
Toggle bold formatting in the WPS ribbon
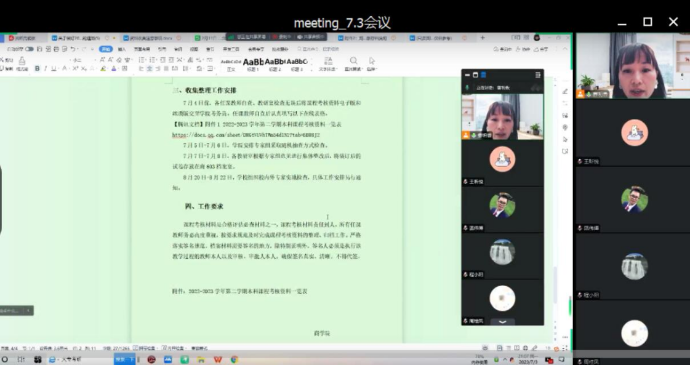37,68
